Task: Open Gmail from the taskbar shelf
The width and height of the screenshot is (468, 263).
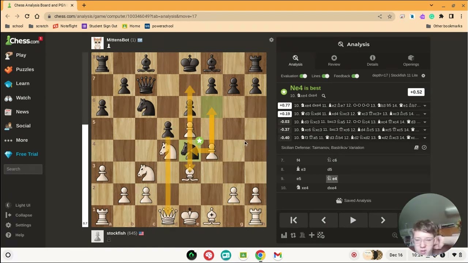Action: click(278, 255)
